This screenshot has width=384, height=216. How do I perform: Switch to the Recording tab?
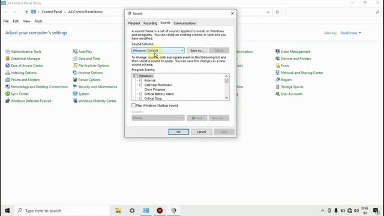(150, 23)
